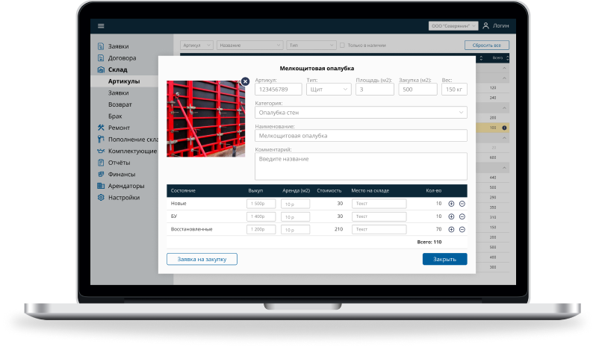Screen dimensions: 596x347
Task: Decrease quantity for БУ row
Action: tap(462, 216)
